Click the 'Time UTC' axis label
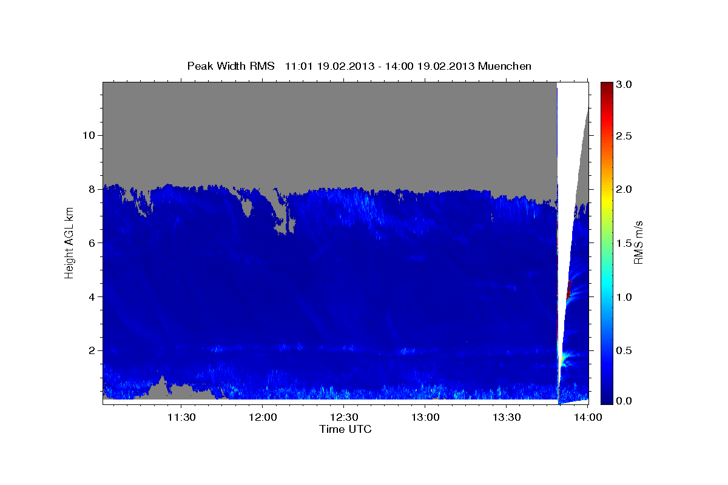Viewport: 728px width, 485px height. 345,429
